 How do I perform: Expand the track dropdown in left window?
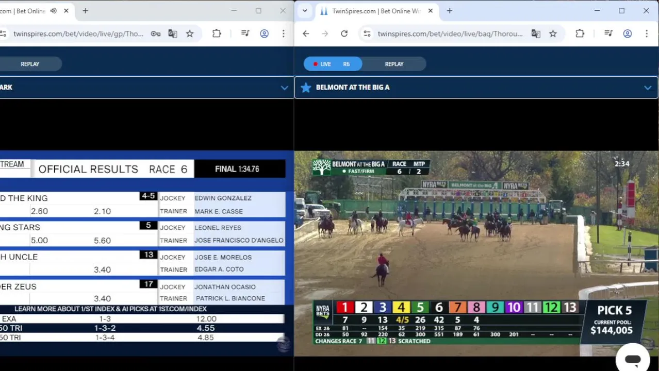pos(284,88)
